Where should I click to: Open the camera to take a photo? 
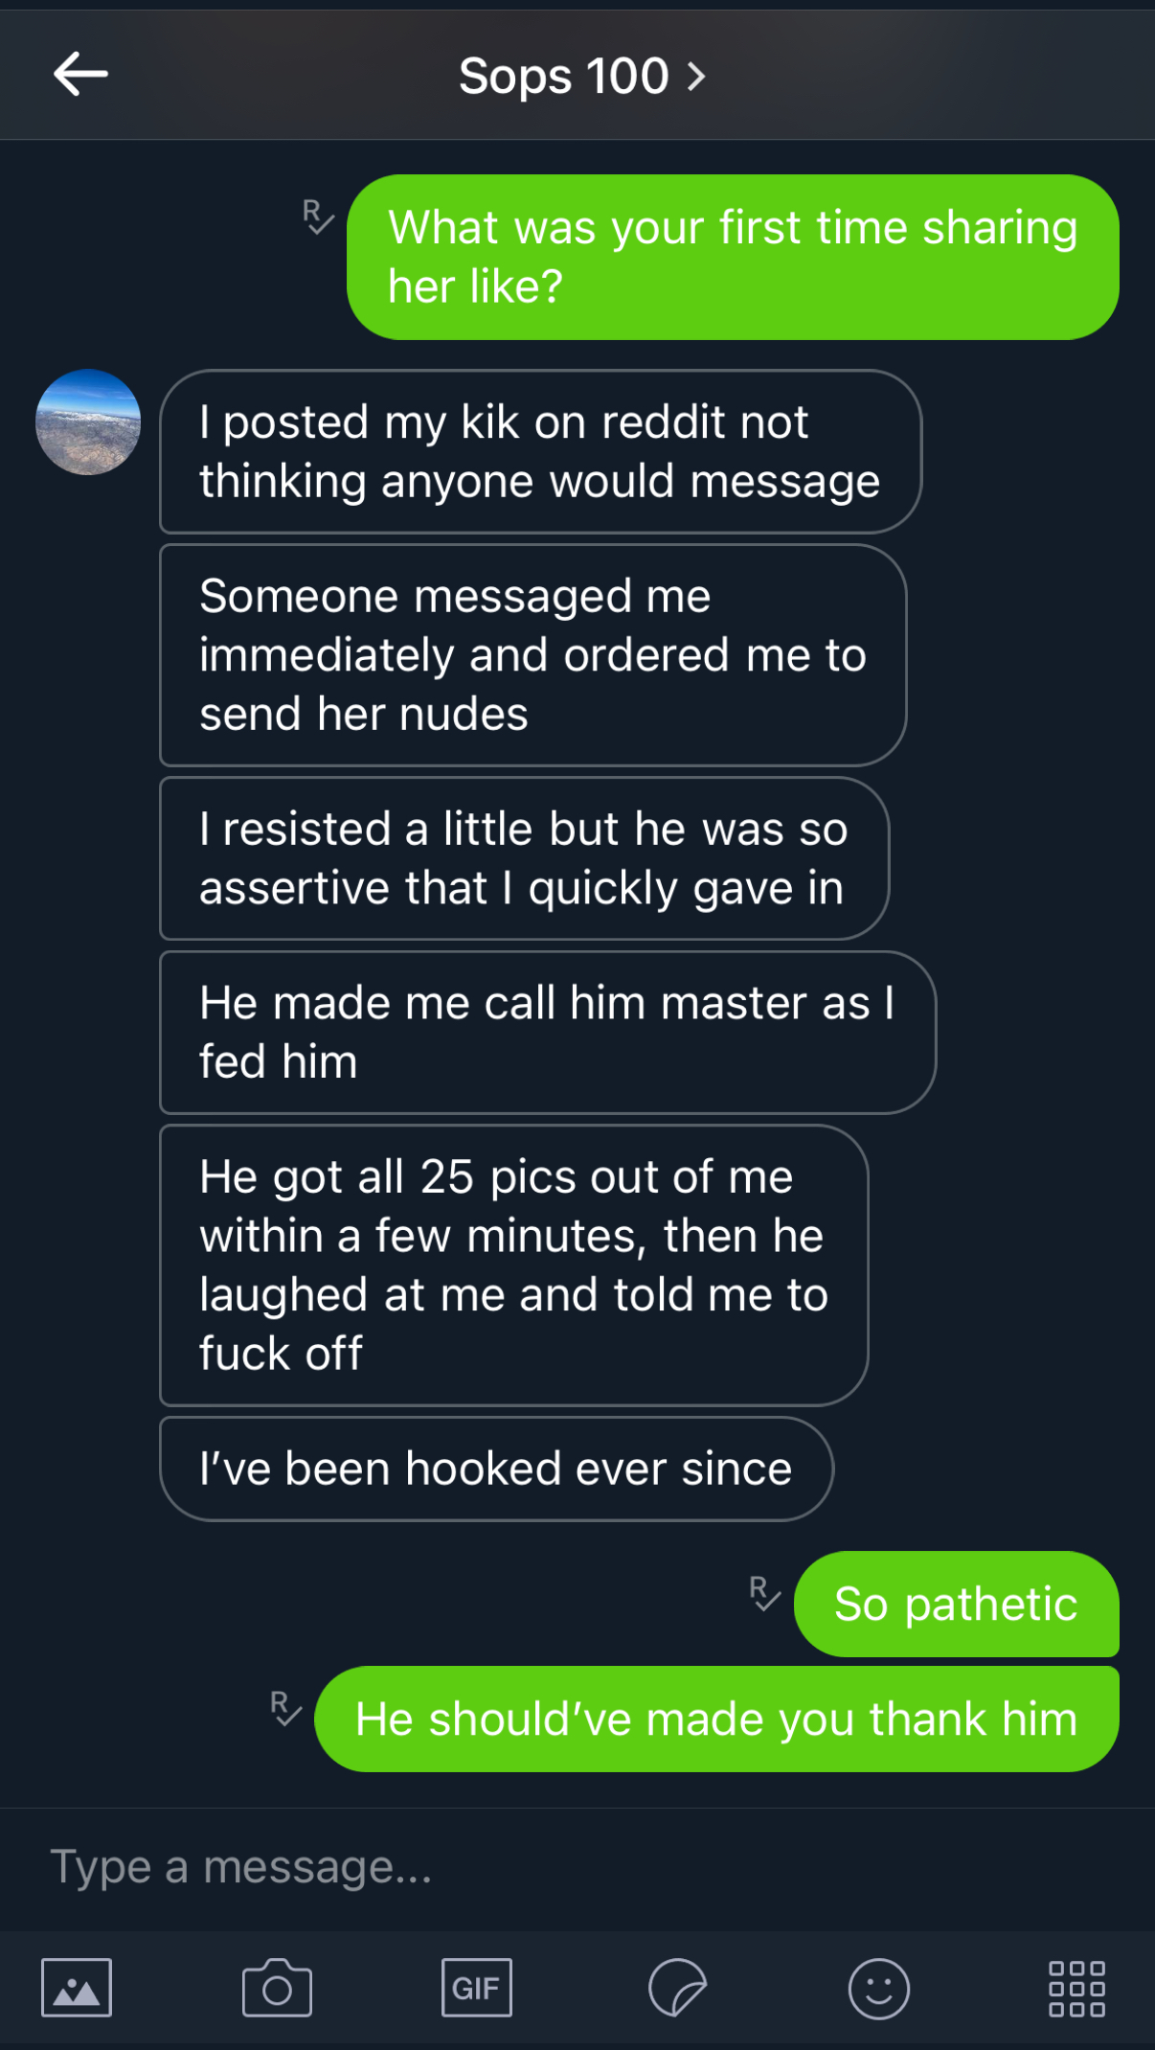[277, 1988]
